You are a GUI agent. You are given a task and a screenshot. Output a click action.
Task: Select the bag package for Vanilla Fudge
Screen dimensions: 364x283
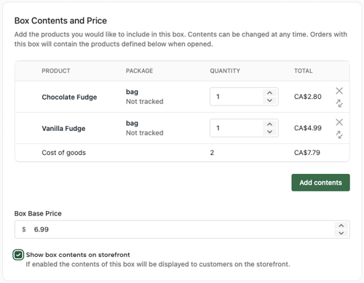tap(132, 123)
